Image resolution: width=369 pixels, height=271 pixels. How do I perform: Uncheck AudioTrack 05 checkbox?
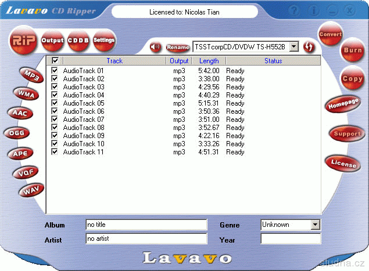(55, 103)
